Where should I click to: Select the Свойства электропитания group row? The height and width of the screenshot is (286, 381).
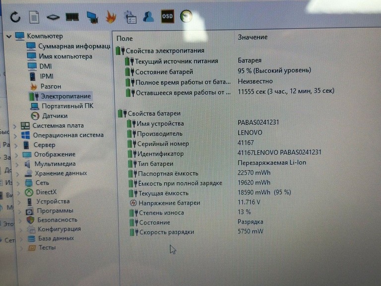(x=160, y=51)
